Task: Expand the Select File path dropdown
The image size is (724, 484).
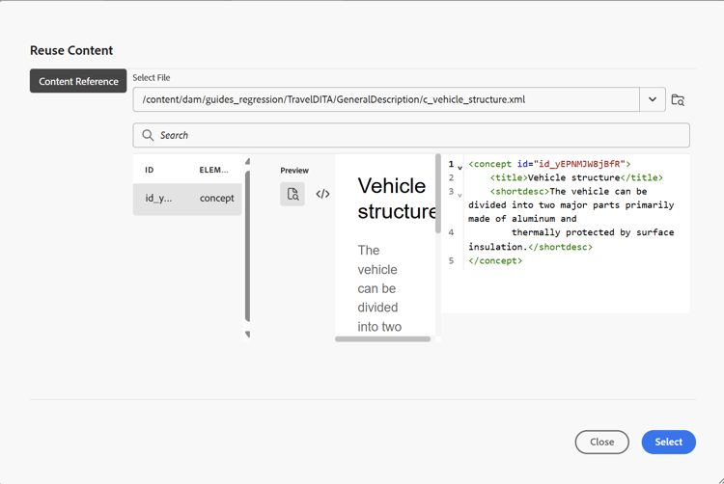Action: [652, 99]
